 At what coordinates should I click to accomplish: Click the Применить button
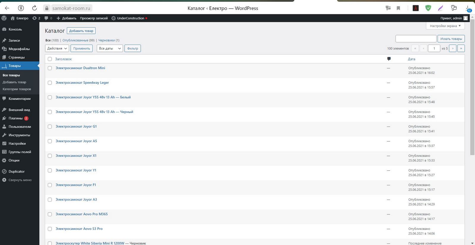click(x=82, y=48)
